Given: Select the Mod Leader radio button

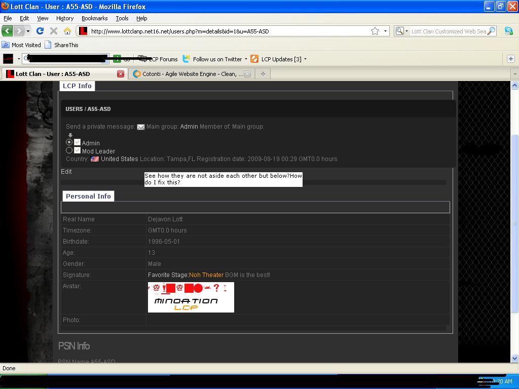Looking at the screenshot, I should [x=69, y=150].
